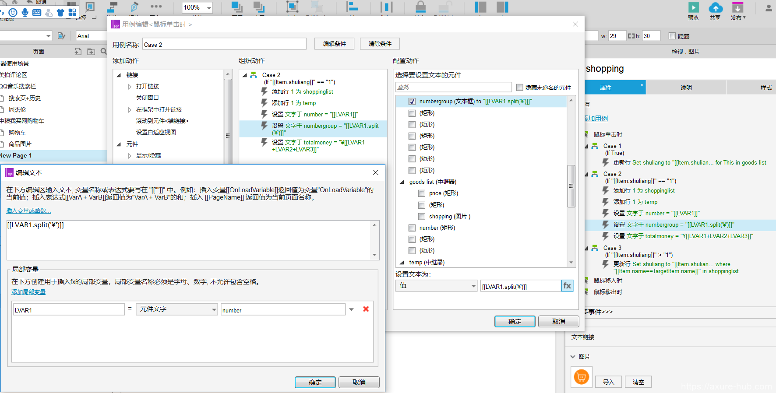Open the Publish download icon
This screenshot has width=776, height=393.
coord(737,7)
